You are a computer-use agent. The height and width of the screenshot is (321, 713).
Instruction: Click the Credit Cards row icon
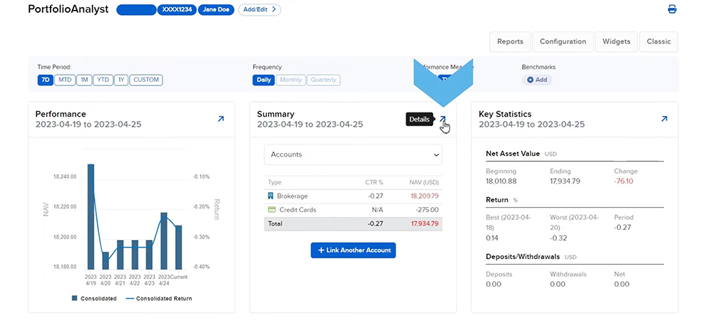(x=271, y=210)
